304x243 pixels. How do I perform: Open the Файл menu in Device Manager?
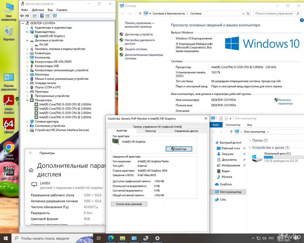(x=25, y=10)
